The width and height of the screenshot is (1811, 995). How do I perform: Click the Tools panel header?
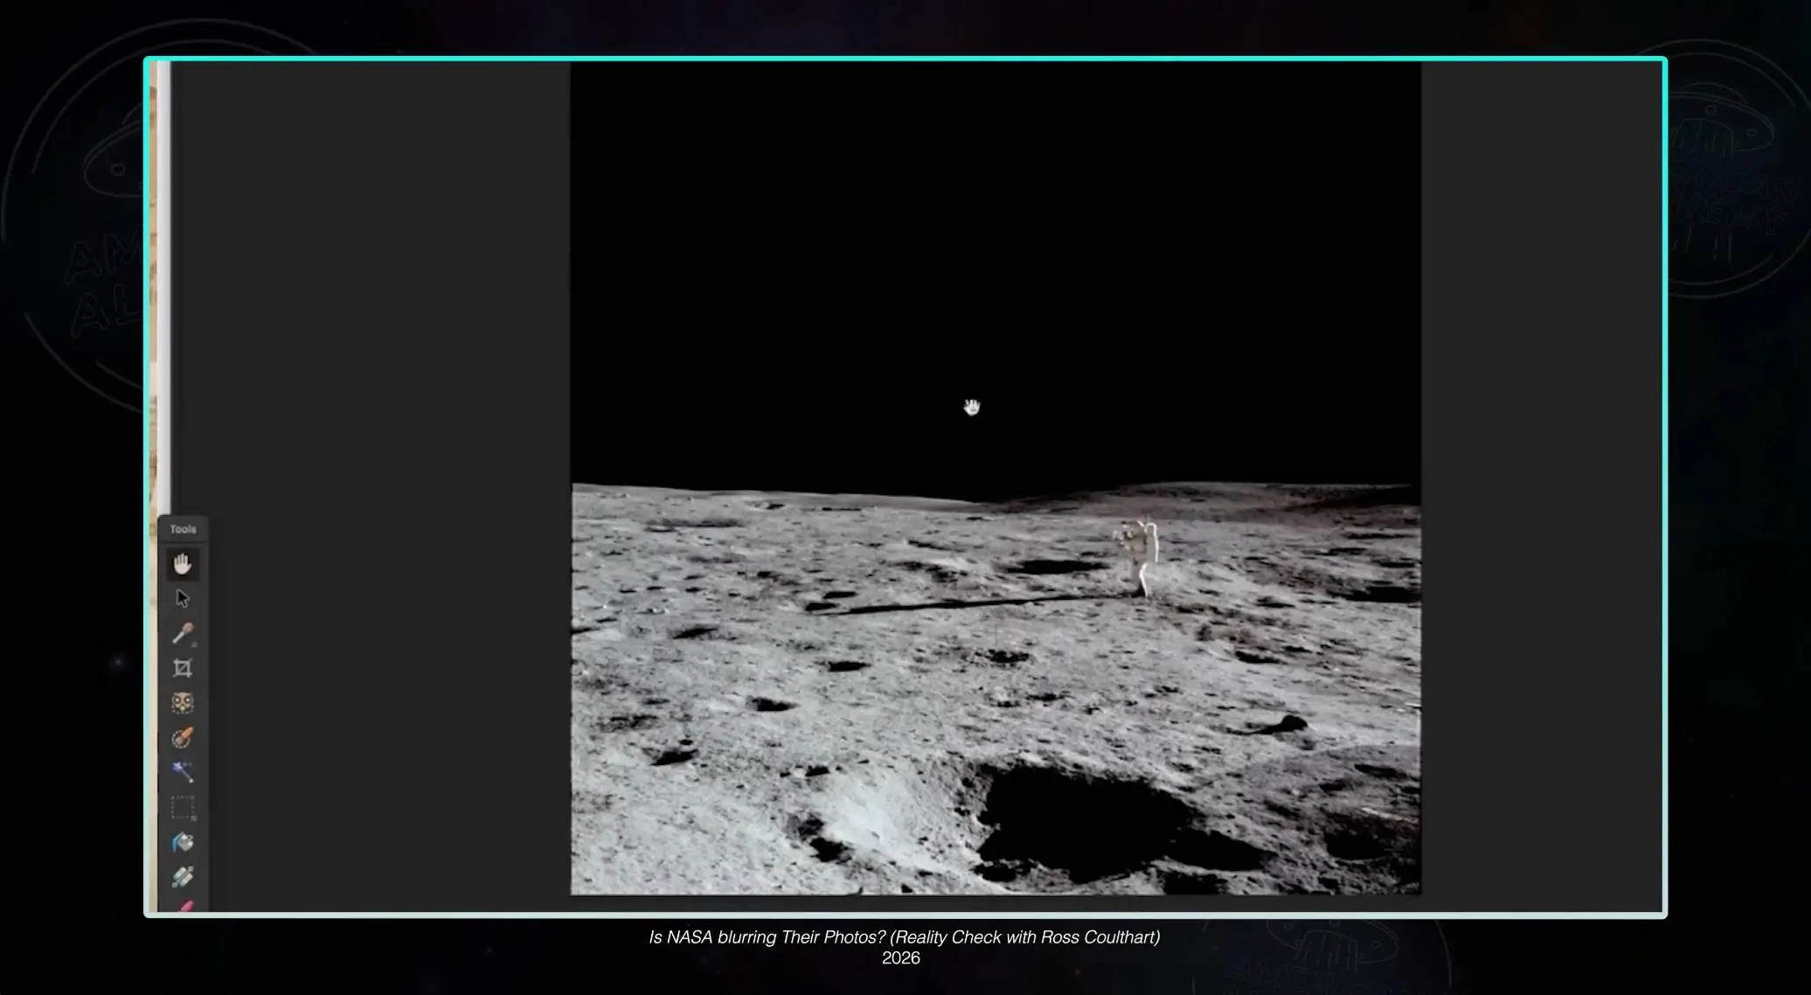pyautogui.click(x=183, y=529)
